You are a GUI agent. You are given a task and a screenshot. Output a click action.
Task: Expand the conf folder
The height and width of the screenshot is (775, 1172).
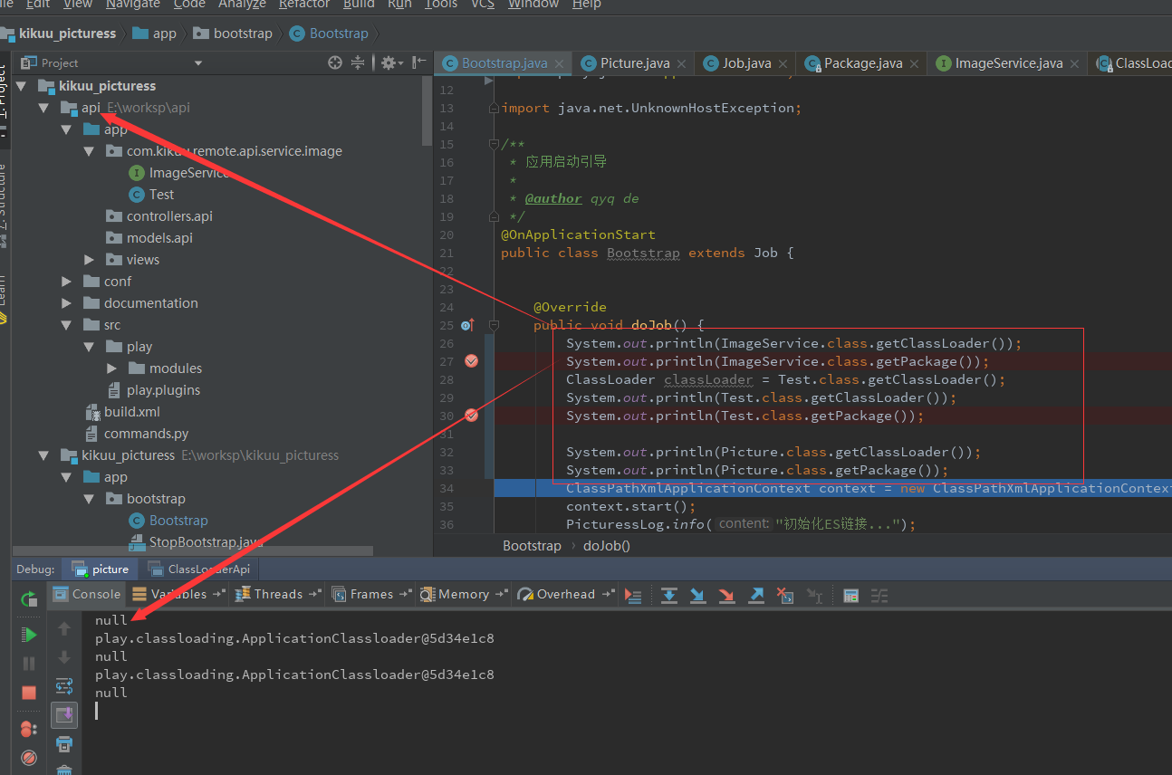pos(66,282)
